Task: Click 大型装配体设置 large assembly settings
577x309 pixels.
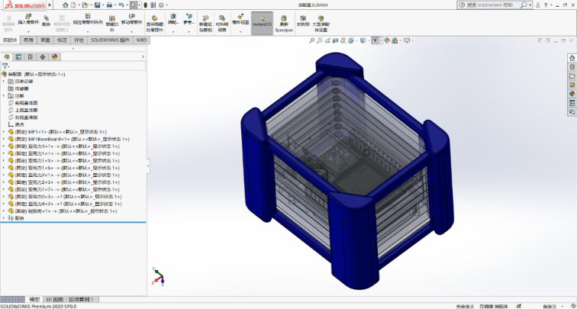Action: click(x=320, y=24)
